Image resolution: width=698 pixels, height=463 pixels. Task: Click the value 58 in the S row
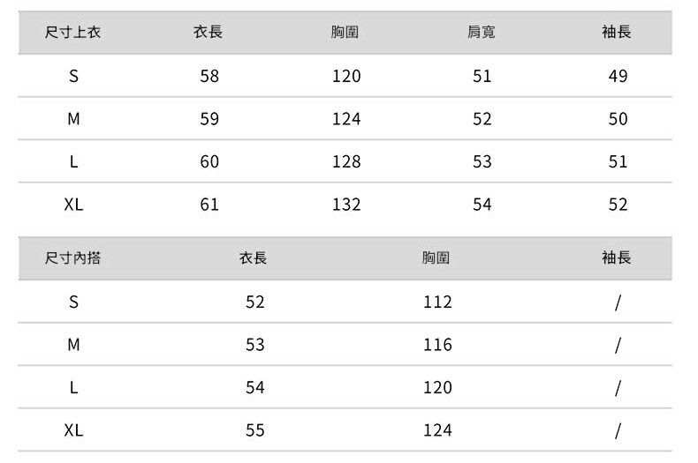coord(209,76)
